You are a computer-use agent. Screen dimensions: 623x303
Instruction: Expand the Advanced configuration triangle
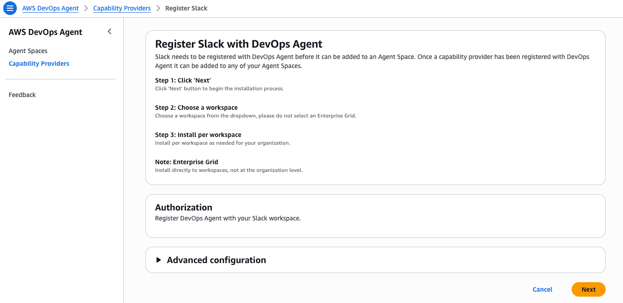pos(159,260)
